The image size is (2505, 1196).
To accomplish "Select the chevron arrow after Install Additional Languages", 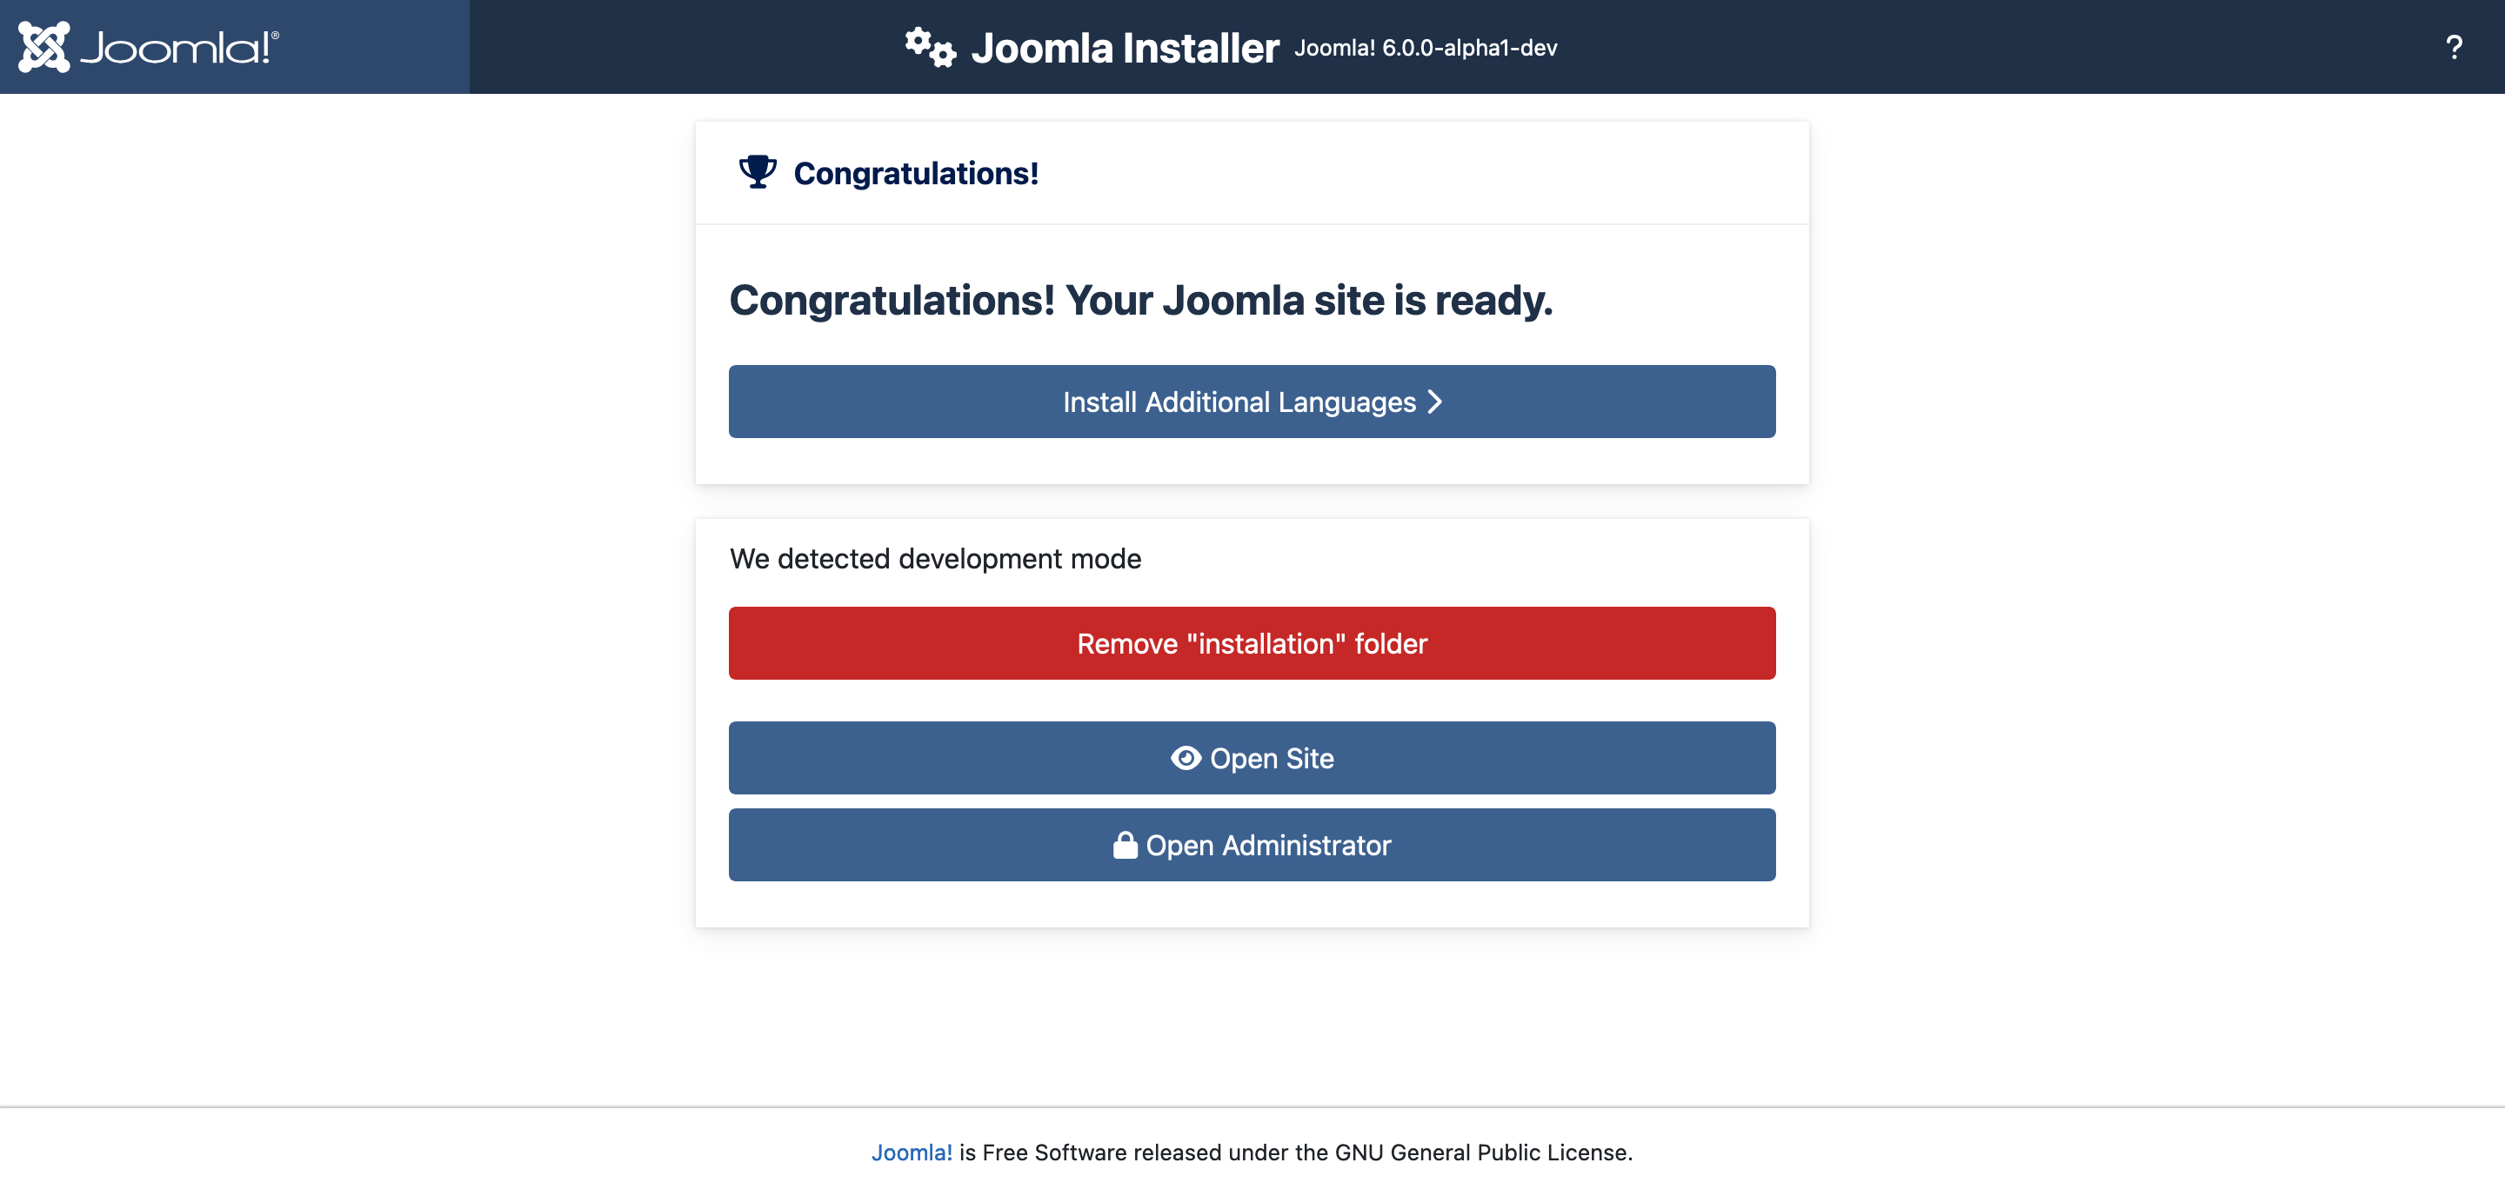I will click(1433, 402).
